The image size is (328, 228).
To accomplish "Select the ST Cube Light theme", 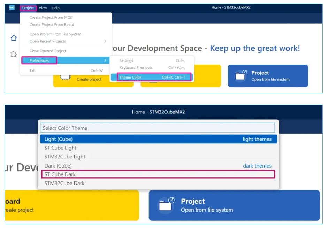I will point(158,148).
